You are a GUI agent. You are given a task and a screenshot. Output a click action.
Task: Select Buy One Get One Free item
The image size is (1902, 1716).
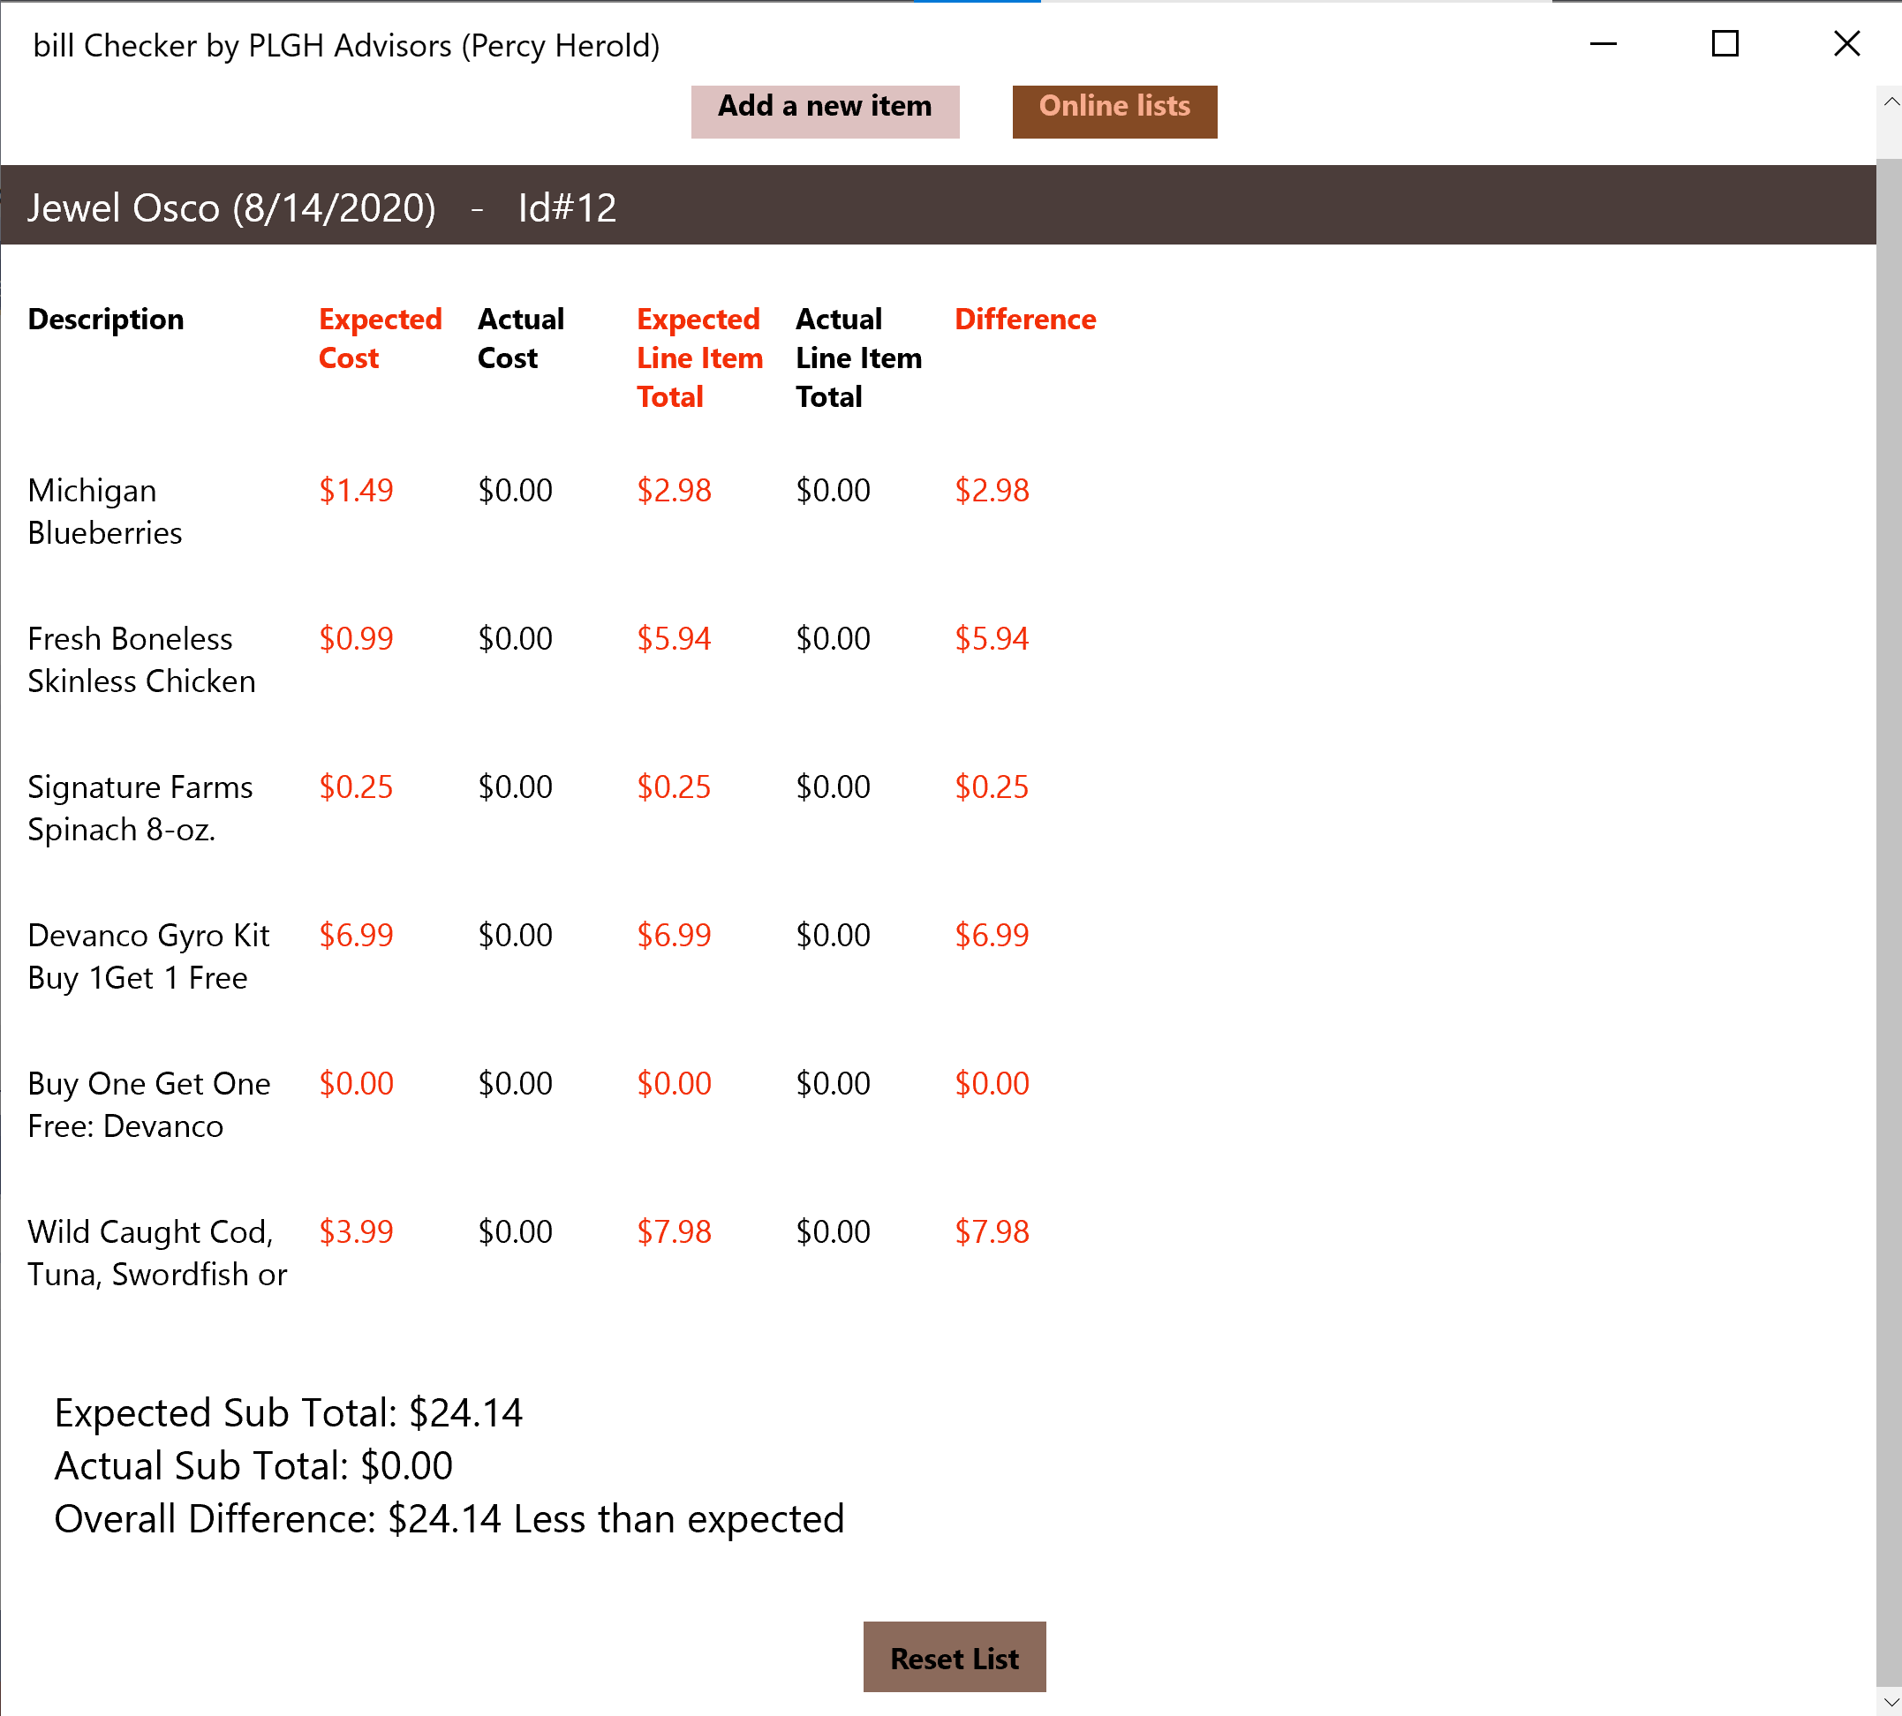tap(148, 1104)
